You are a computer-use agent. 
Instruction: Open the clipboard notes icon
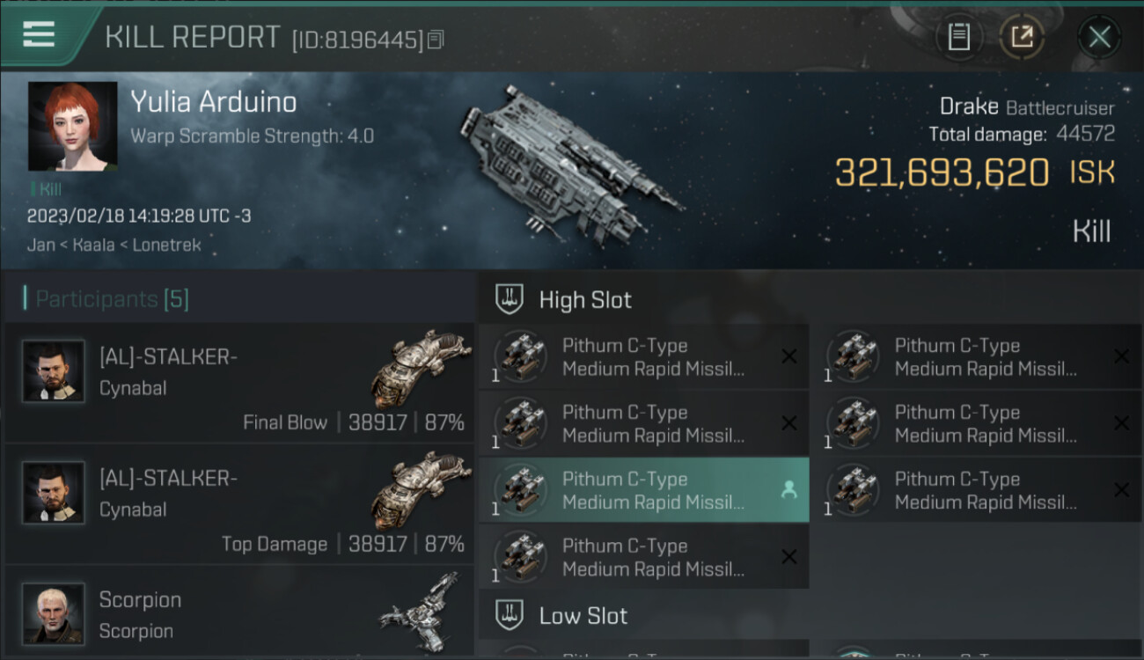tap(959, 37)
